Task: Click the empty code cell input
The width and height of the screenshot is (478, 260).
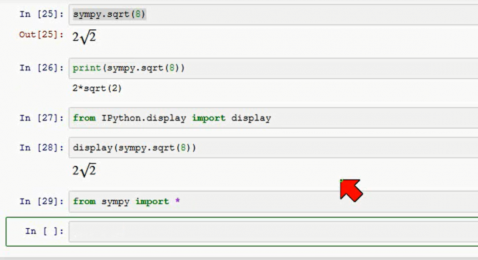Action: pos(274,231)
